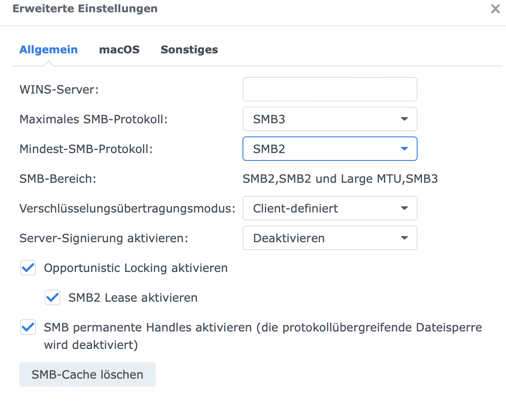The width and height of the screenshot is (506, 418).
Task: Click blue arrow of Mindest-SMB-Protokoll
Action: [404, 149]
